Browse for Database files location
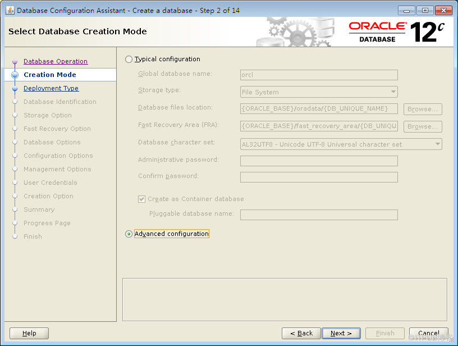 click(x=423, y=110)
